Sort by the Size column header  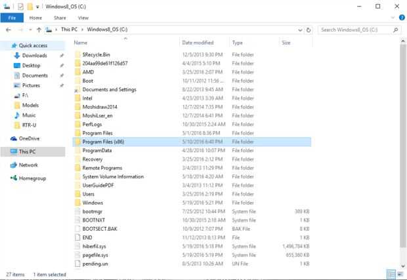point(286,43)
